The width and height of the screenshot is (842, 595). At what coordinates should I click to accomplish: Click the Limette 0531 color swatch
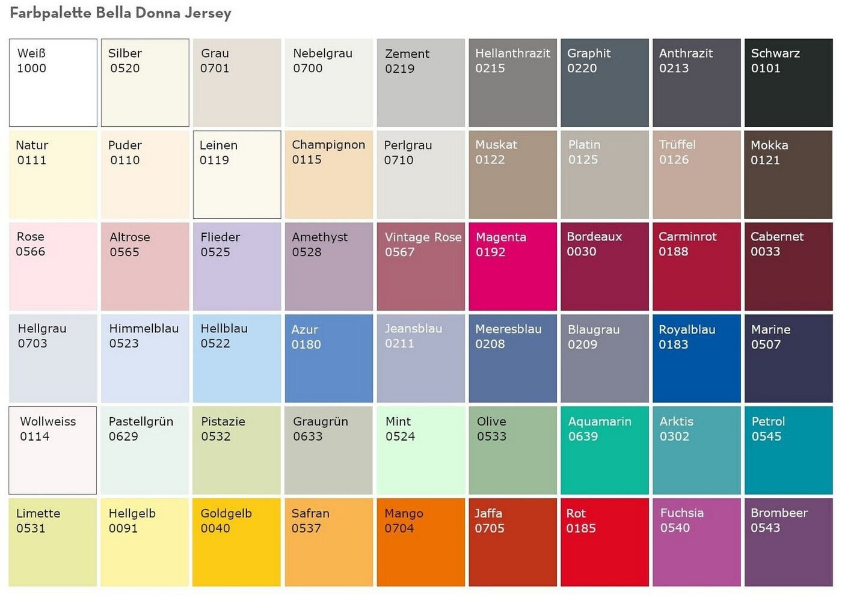pyautogui.click(x=53, y=542)
